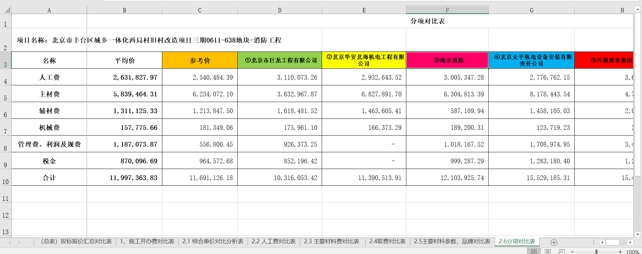This screenshot has width=642, height=254.
Task: Select cell with value 1,018,167.52
Action: (x=447, y=144)
